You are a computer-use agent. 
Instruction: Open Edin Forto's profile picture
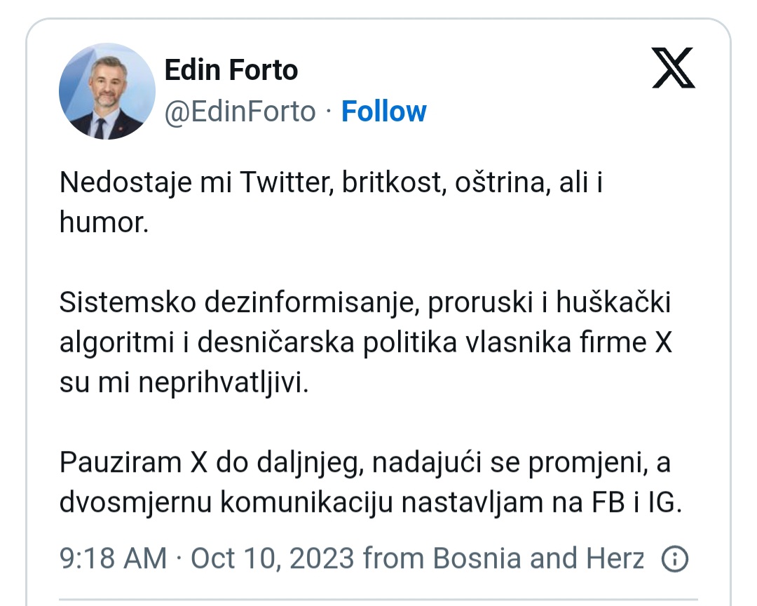pyautogui.click(x=107, y=91)
